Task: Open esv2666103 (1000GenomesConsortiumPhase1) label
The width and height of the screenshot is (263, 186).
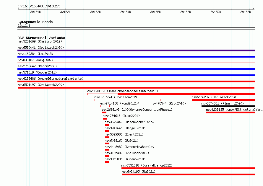Action: click(137, 110)
